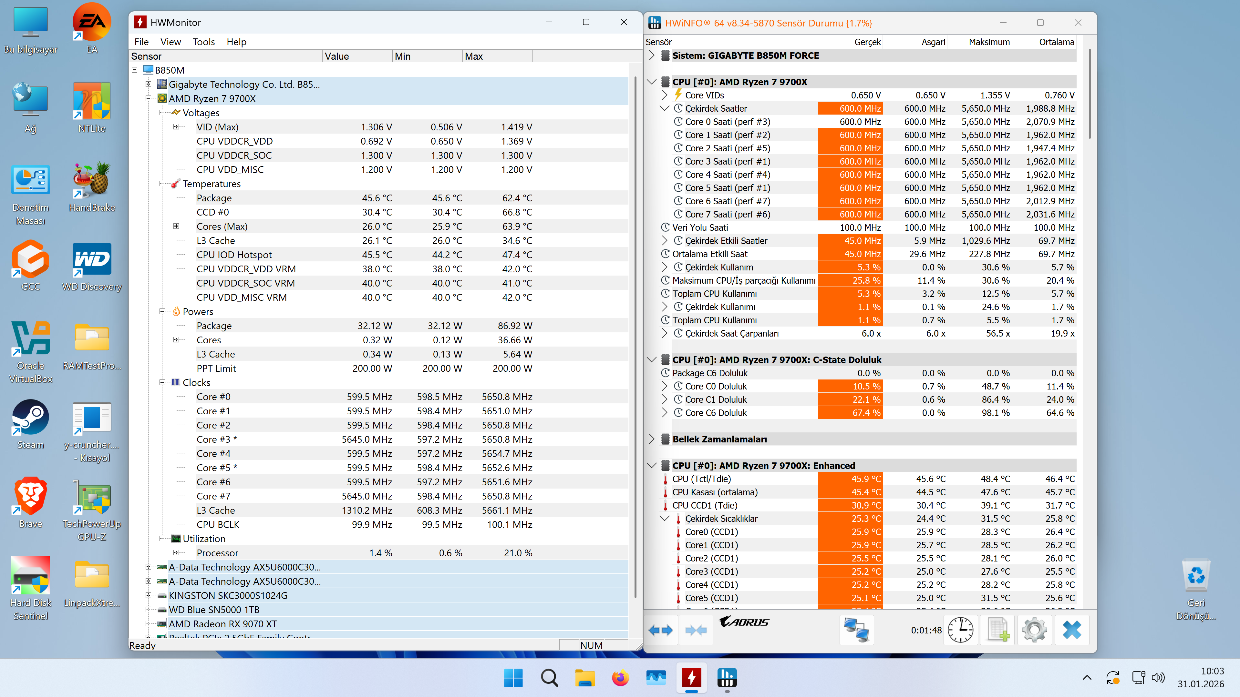Viewport: 1240px width, 697px height.
Task: Collapse AMD Ryzen 7 9700X node in HWMonitor
Action: (149, 99)
